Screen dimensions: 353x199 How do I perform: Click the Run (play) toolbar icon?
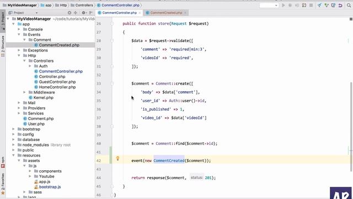coord(283,5)
